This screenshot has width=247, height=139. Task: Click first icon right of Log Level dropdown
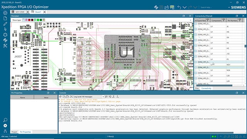107,97
